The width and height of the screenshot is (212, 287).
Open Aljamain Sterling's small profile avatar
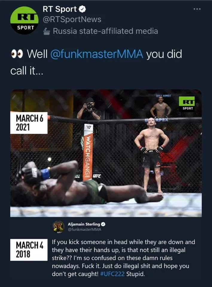point(58,227)
